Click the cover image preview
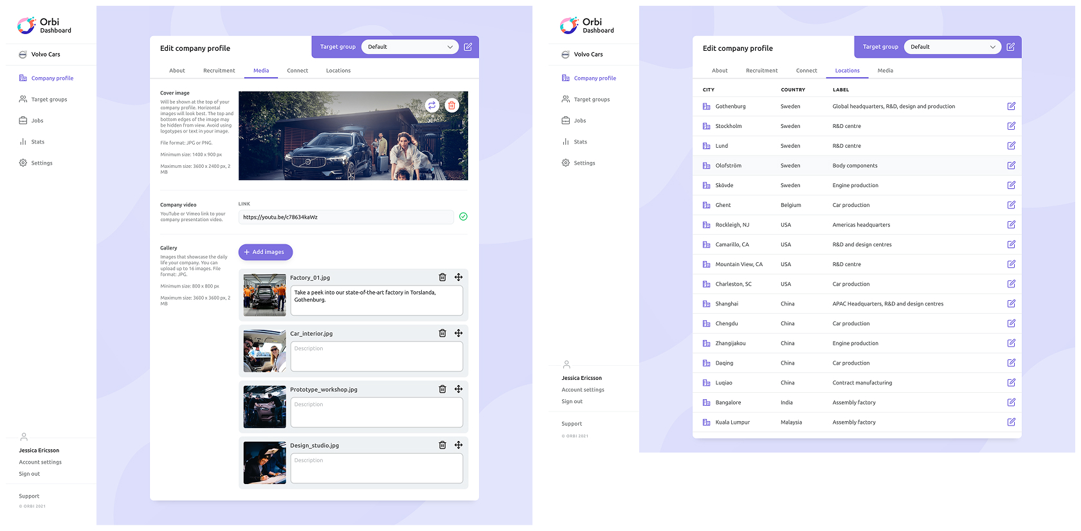The height and width of the screenshot is (531, 1081). tap(353, 136)
